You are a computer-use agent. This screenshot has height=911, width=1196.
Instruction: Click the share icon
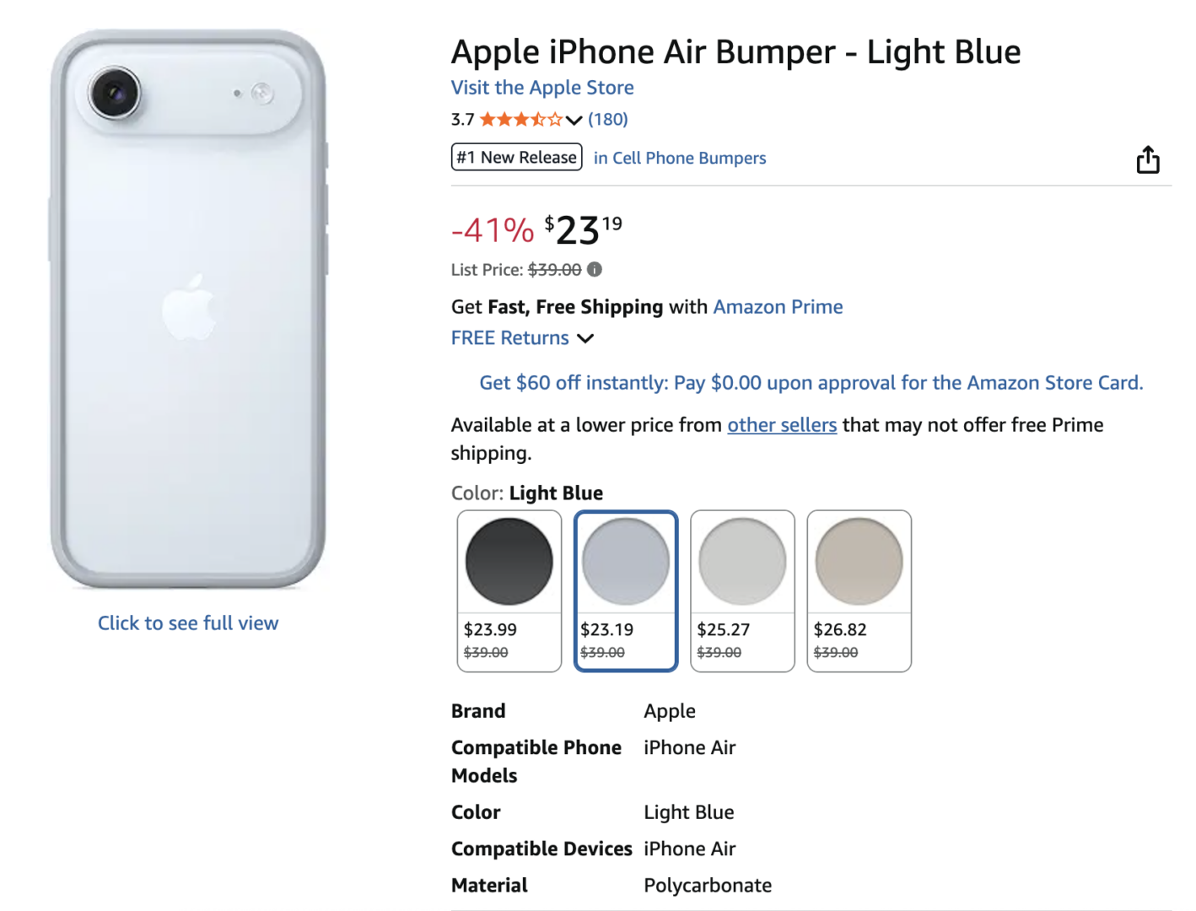tap(1148, 159)
